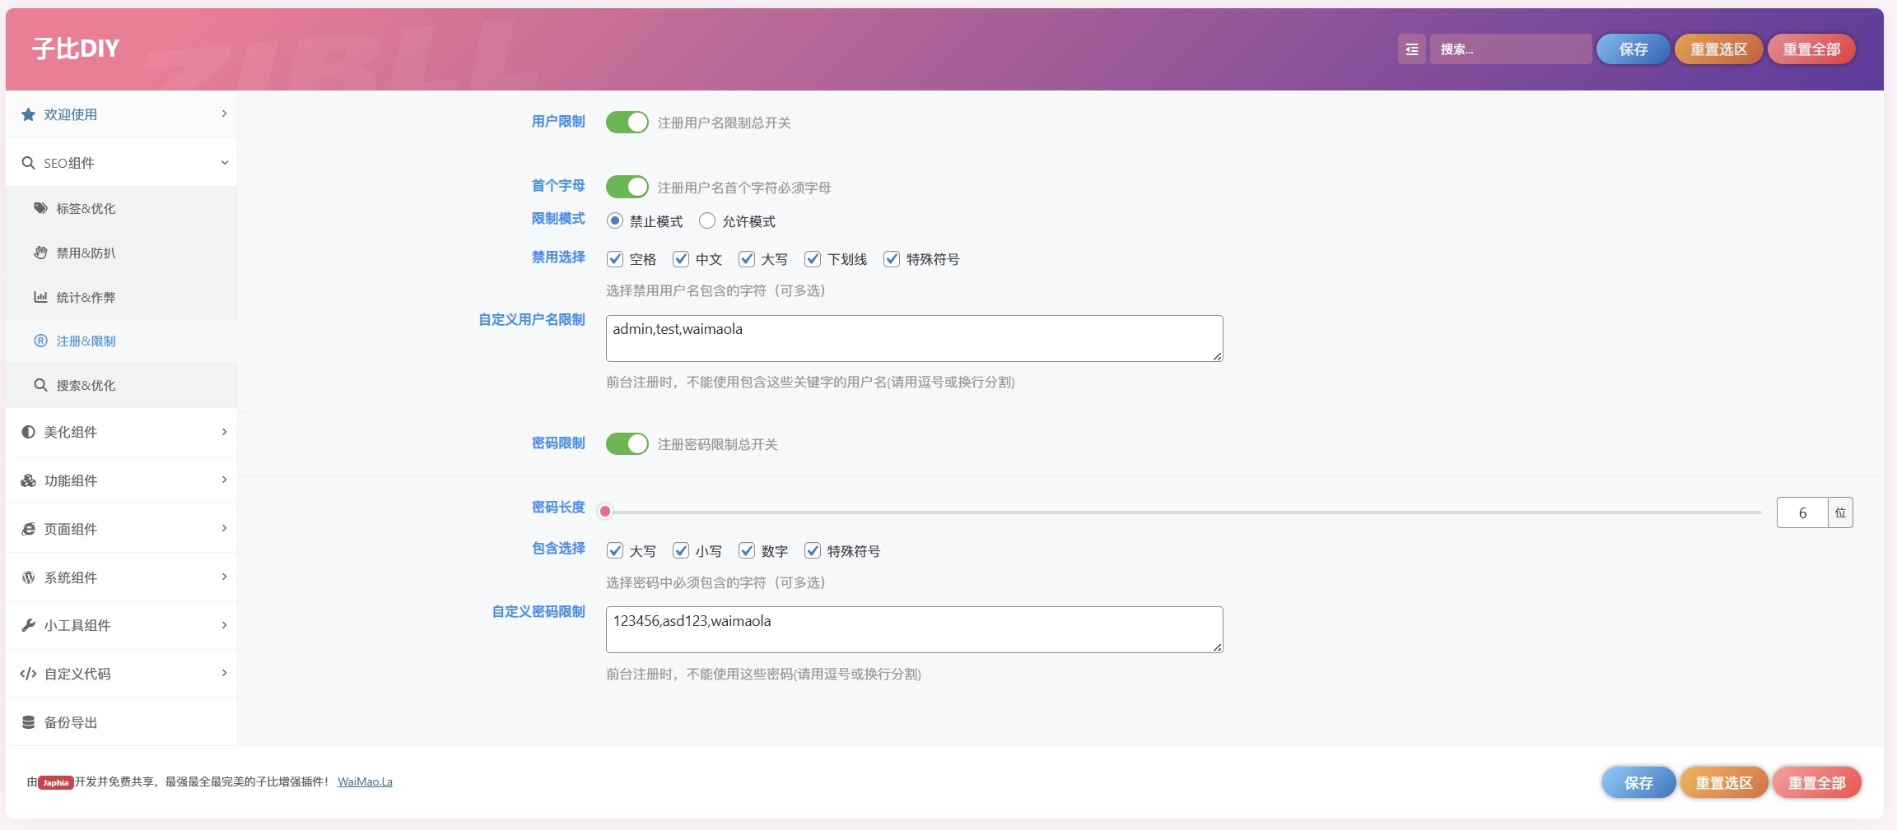Open 统计&作弊 via its chart icon
The width and height of the screenshot is (1897, 830).
[x=40, y=297]
